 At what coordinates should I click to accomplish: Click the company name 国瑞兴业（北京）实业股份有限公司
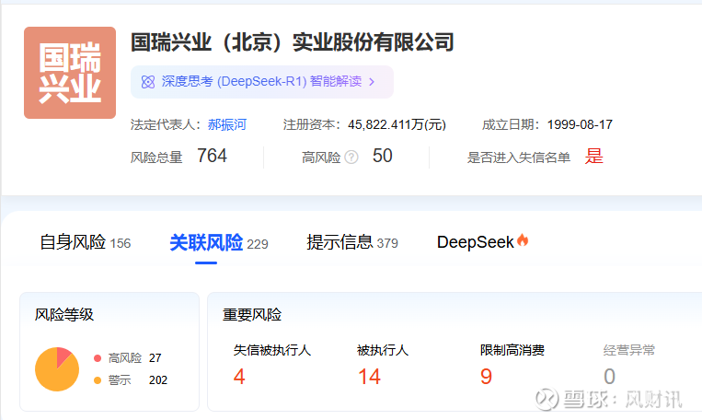[293, 42]
